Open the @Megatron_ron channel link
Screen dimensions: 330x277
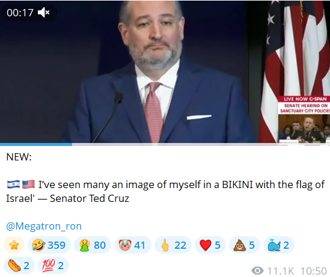(x=44, y=226)
